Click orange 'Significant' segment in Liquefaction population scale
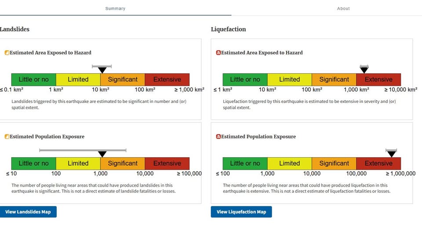422x226 pixels. [334, 163]
